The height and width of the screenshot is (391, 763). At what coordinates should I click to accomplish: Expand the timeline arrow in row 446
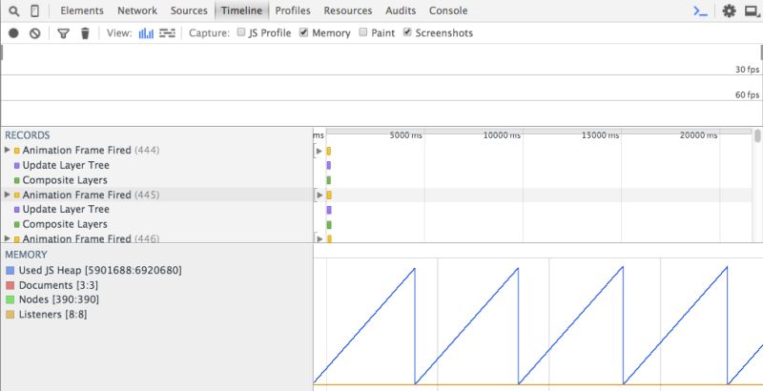pyautogui.click(x=320, y=238)
